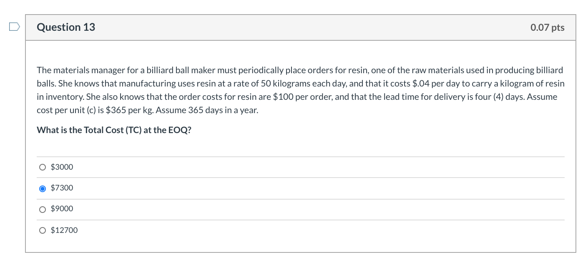Viewport: 588px width, 262px height.
Task: Click the $3000 answer text label
Action: click(61, 167)
